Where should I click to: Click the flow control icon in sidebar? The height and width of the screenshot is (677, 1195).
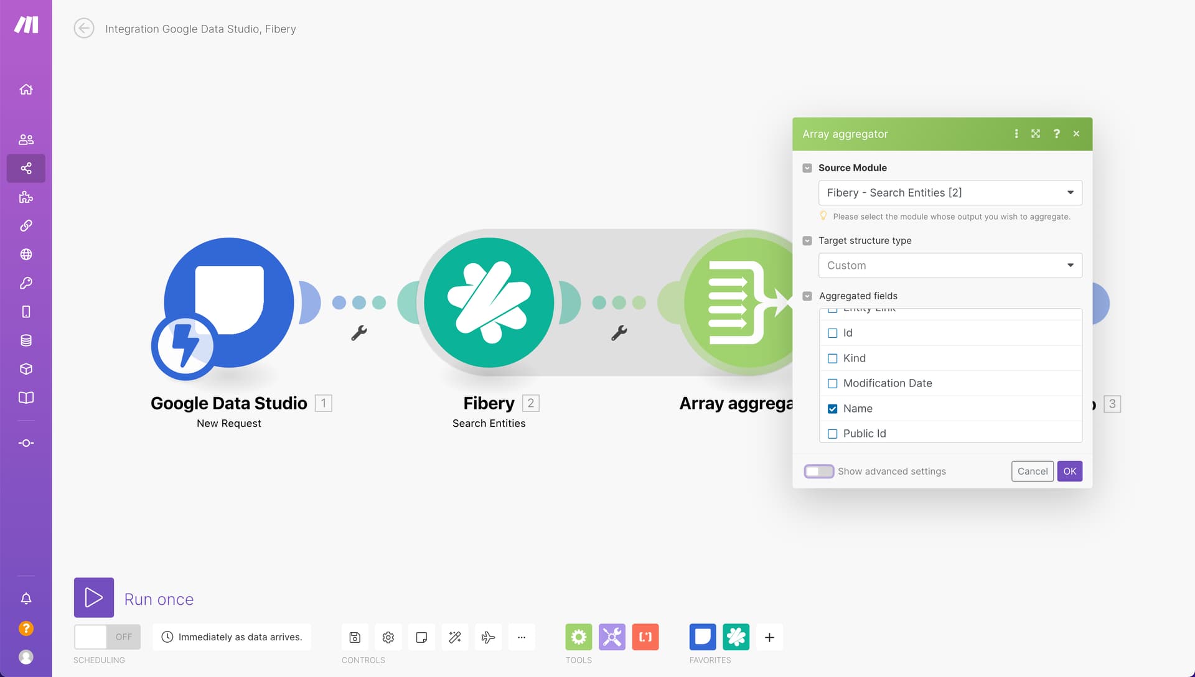tap(26, 443)
